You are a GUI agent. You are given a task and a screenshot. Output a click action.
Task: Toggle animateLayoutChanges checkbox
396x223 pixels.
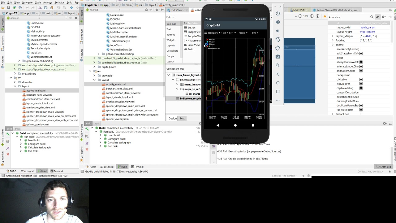361,67
